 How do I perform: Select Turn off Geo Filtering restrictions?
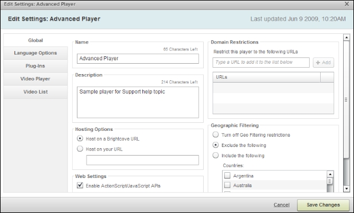click(x=216, y=134)
